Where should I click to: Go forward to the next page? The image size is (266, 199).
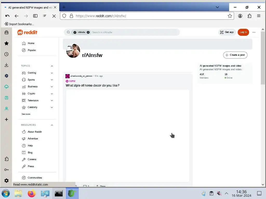point(26,16)
